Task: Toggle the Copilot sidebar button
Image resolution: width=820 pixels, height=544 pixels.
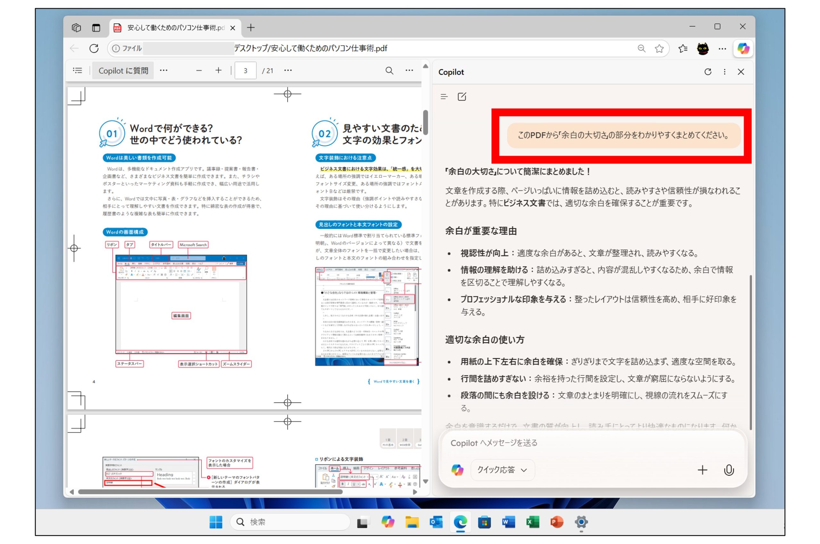Action: [x=743, y=48]
